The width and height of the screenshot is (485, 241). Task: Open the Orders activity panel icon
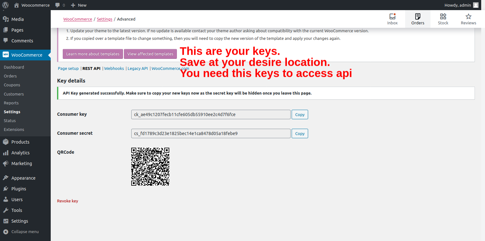418,16
